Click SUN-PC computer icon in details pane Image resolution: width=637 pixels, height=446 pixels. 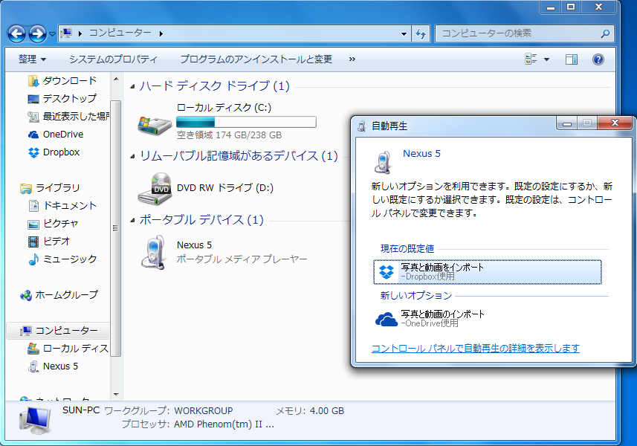pyautogui.click(x=36, y=420)
